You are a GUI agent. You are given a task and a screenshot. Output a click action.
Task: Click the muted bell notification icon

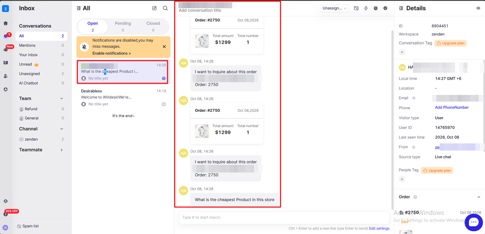point(84,47)
